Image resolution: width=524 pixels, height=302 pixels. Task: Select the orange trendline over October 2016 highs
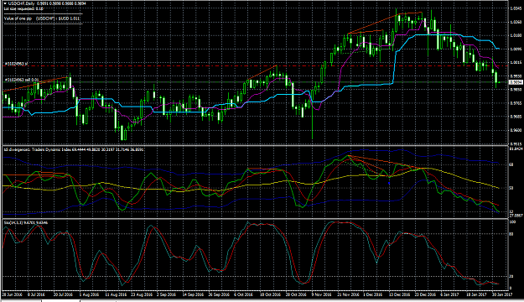point(262,73)
